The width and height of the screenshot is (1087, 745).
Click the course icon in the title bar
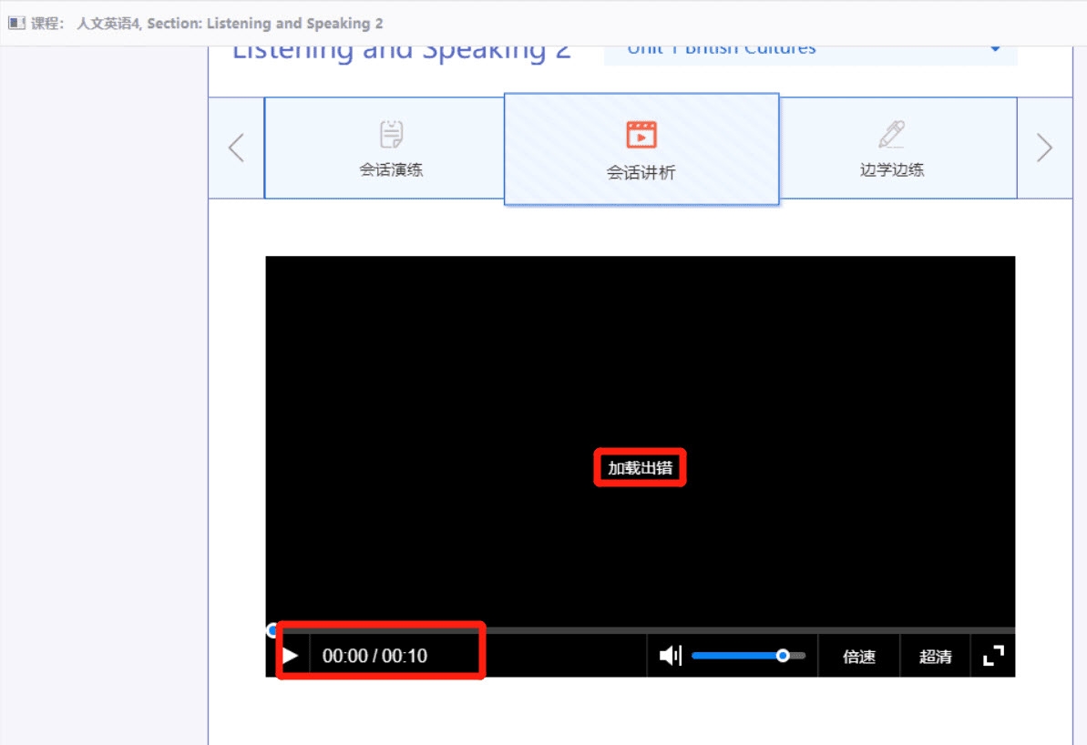point(16,23)
